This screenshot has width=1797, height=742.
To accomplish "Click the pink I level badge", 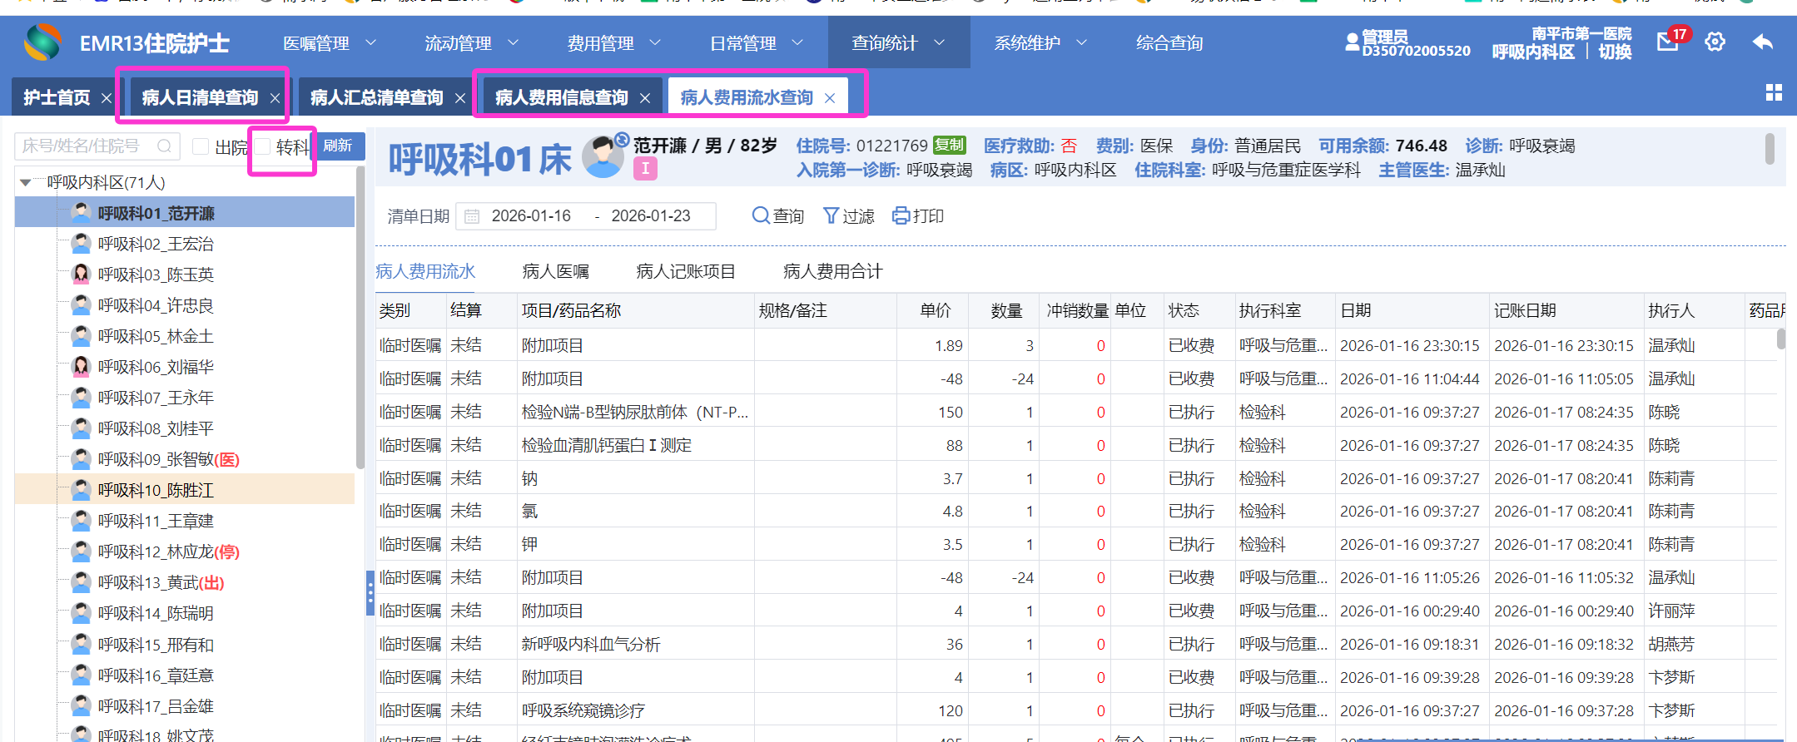I will pyautogui.click(x=645, y=169).
